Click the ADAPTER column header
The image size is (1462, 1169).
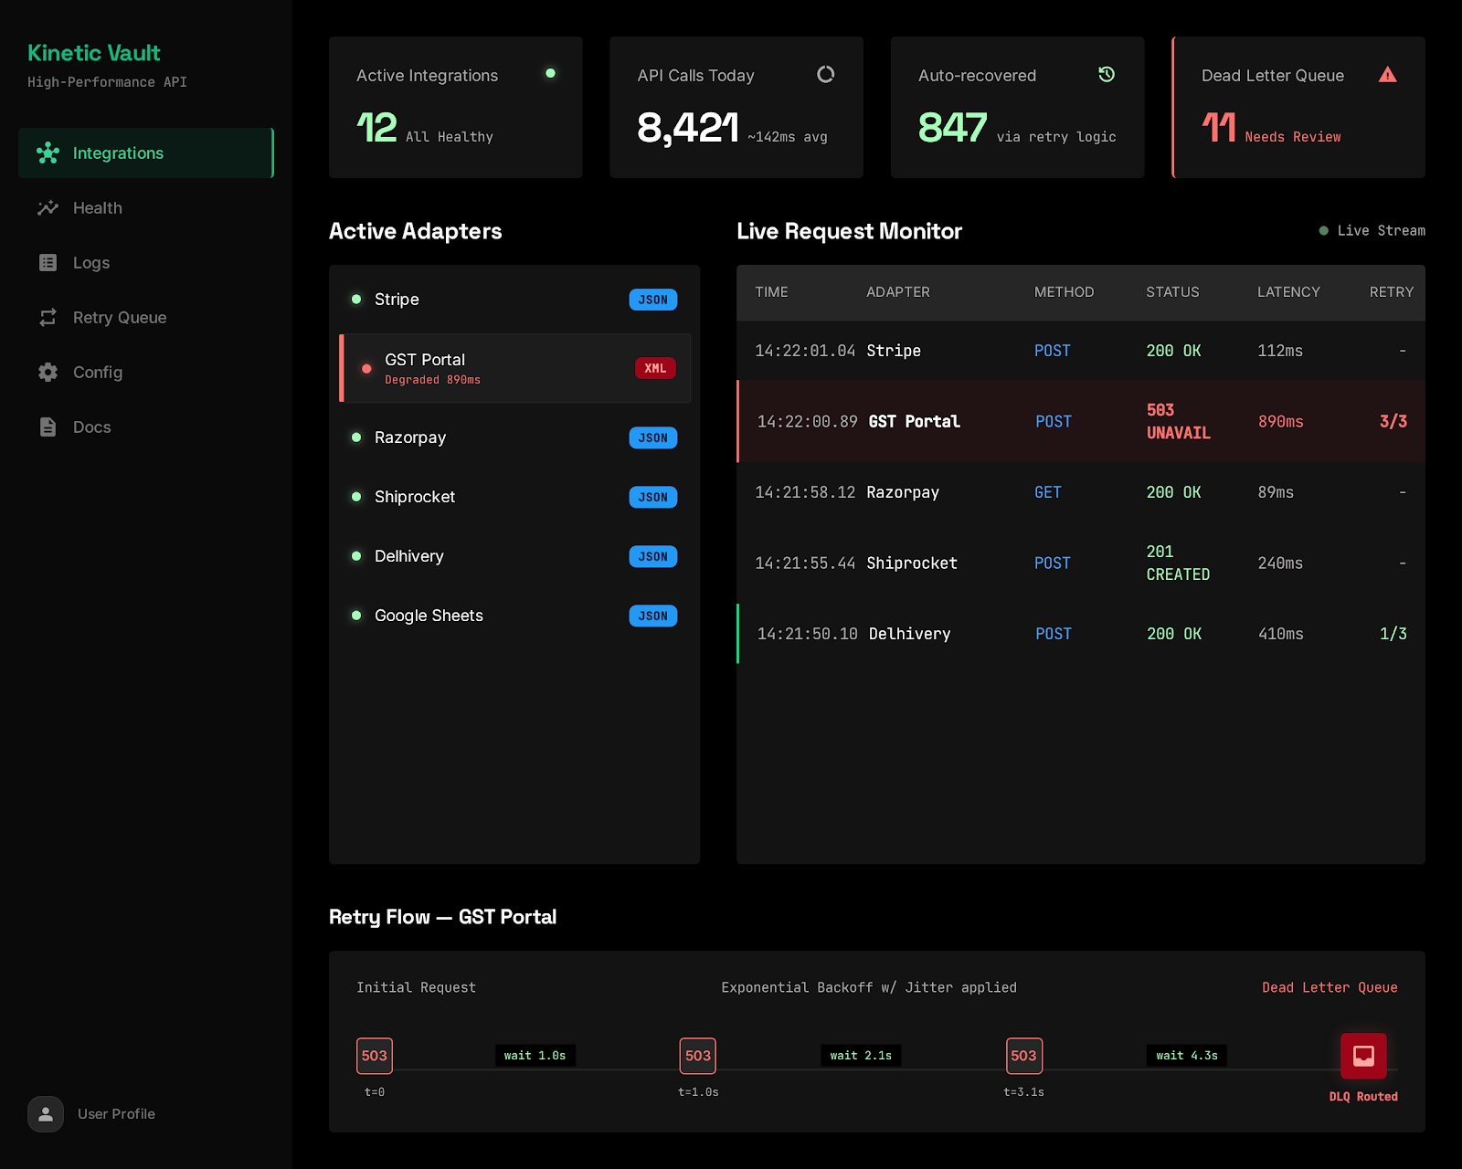coord(898,292)
